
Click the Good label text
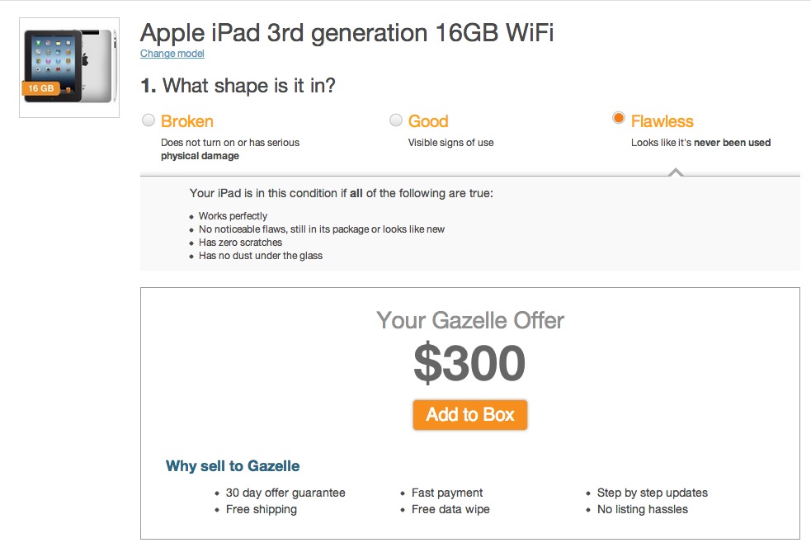[x=428, y=121]
